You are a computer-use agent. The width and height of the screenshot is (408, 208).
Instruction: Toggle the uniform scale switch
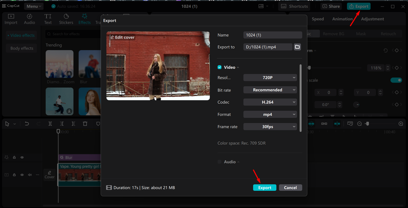[x=396, y=80]
